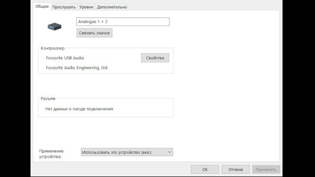315x177 pixels.
Task: Click the audio device icon
Action: 55,27
